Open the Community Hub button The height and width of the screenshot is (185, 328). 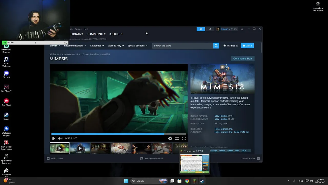click(x=242, y=59)
